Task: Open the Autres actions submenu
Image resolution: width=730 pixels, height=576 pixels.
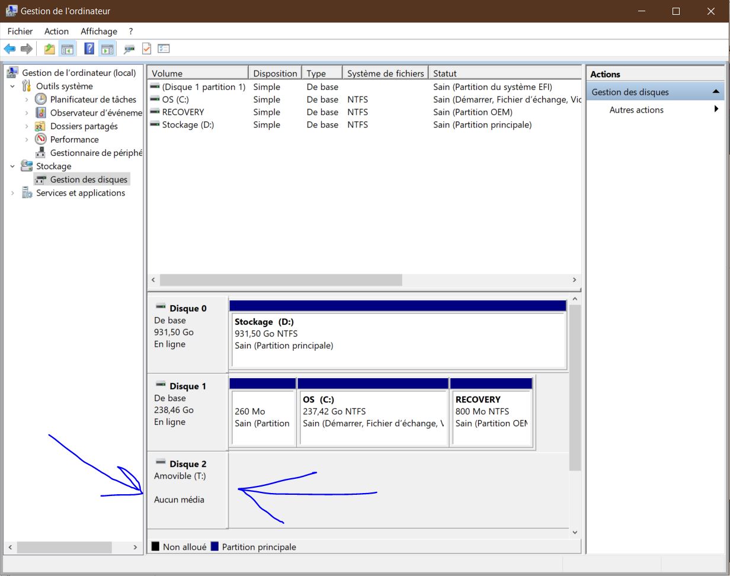Action: click(x=636, y=110)
